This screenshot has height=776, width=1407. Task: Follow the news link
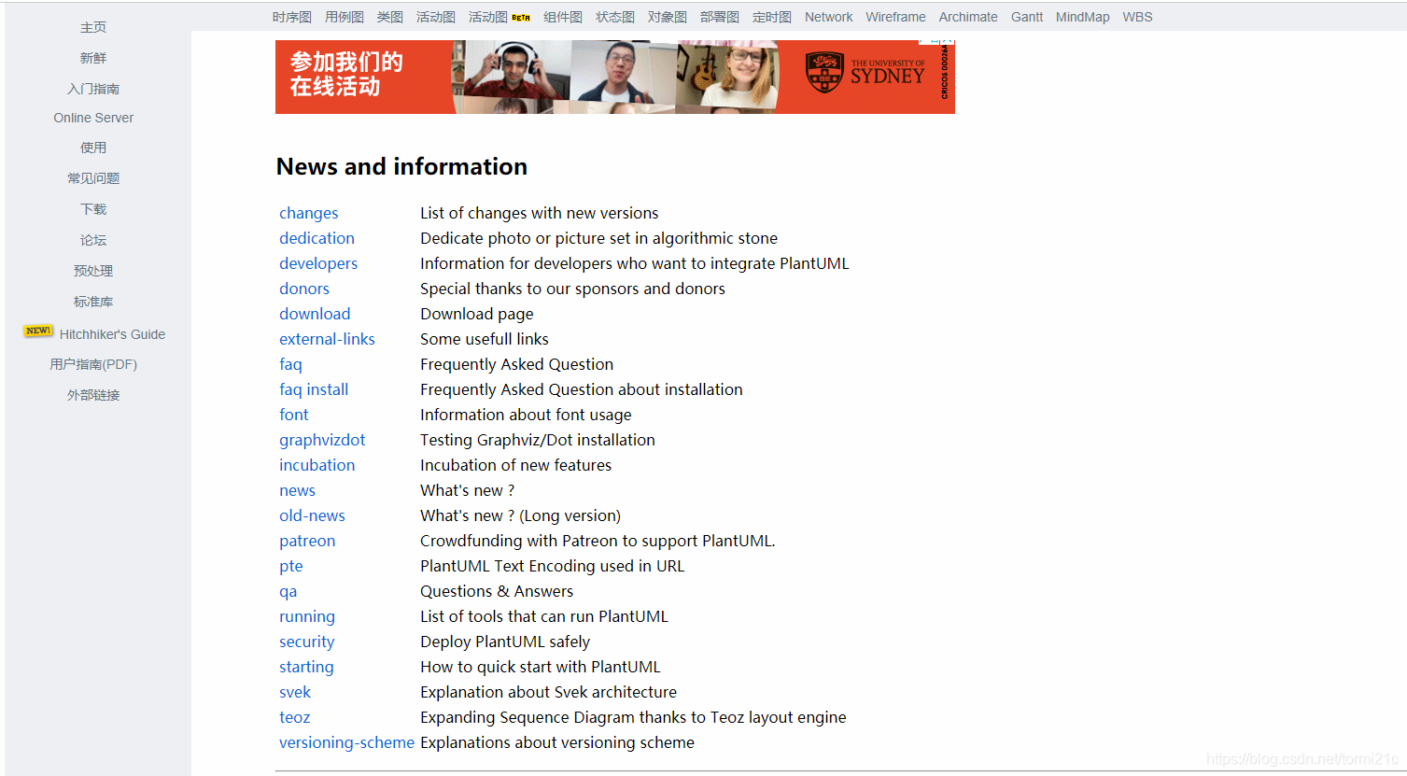coord(297,490)
